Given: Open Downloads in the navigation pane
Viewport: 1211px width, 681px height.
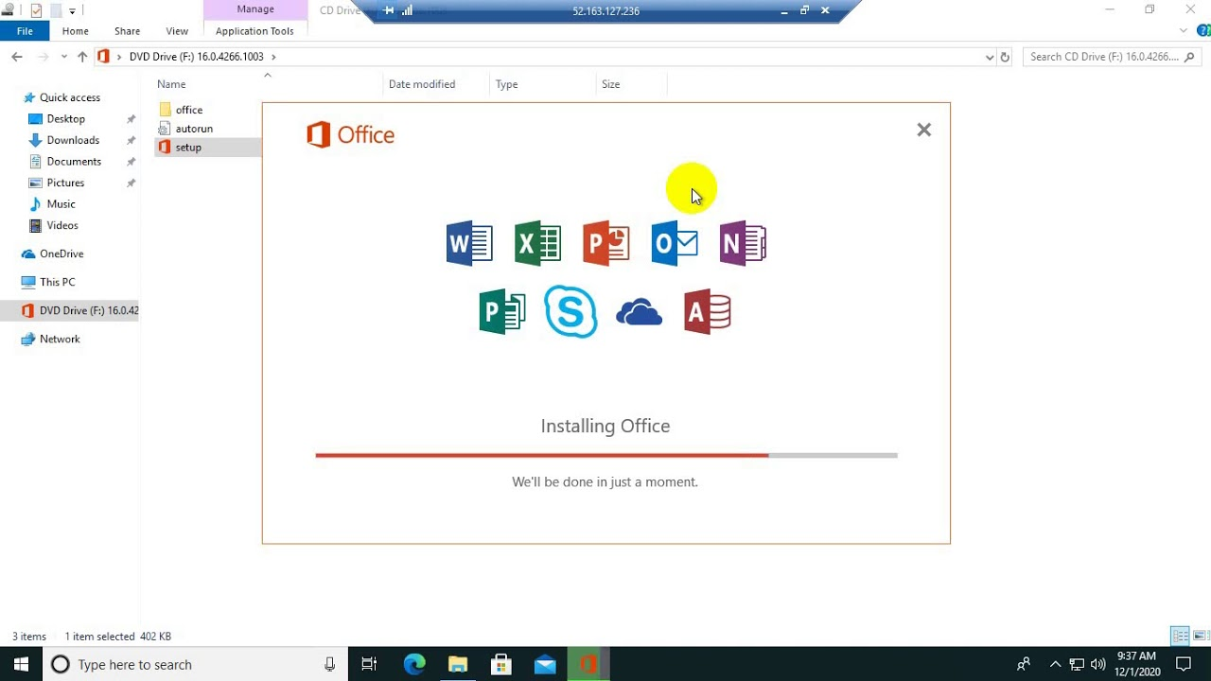Looking at the screenshot, I should coord(63,140).
